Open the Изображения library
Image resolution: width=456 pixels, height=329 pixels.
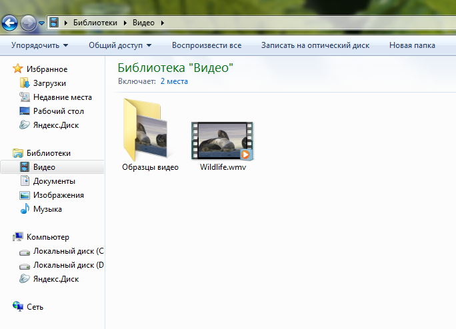(x=58, y=195)
